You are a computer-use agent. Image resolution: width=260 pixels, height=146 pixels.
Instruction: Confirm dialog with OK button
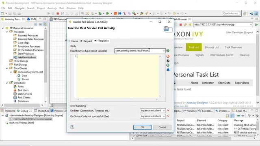pos(142,127)
